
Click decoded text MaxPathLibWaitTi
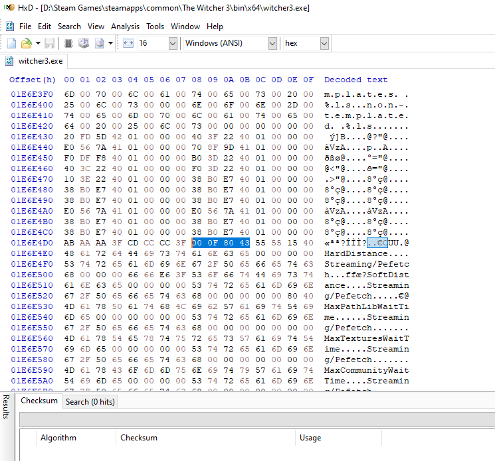coord(367,306)
